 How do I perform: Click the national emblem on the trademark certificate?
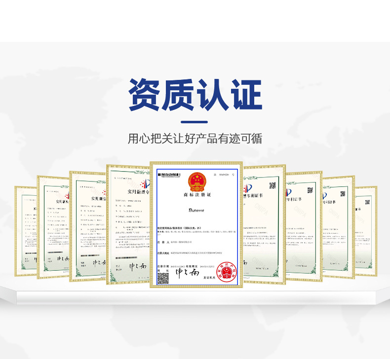coord(197,182)
